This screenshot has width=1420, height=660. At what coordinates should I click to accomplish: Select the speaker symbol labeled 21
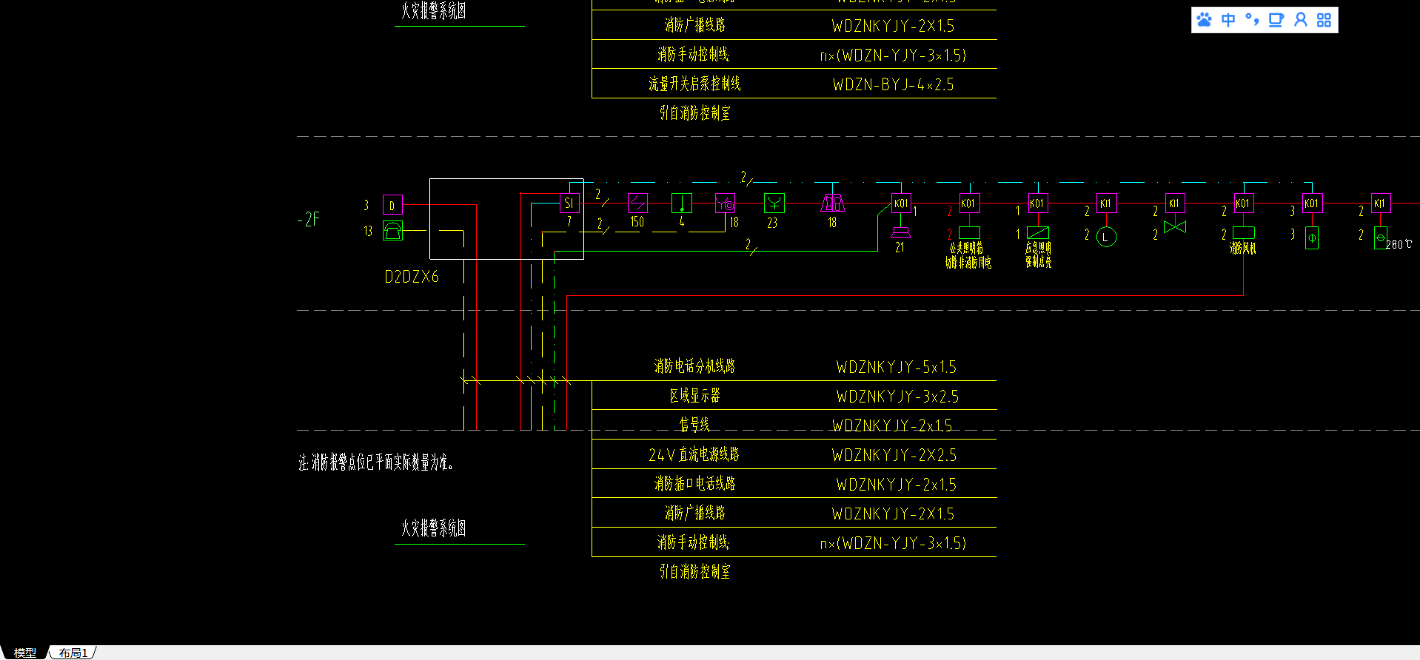point(901,232)
